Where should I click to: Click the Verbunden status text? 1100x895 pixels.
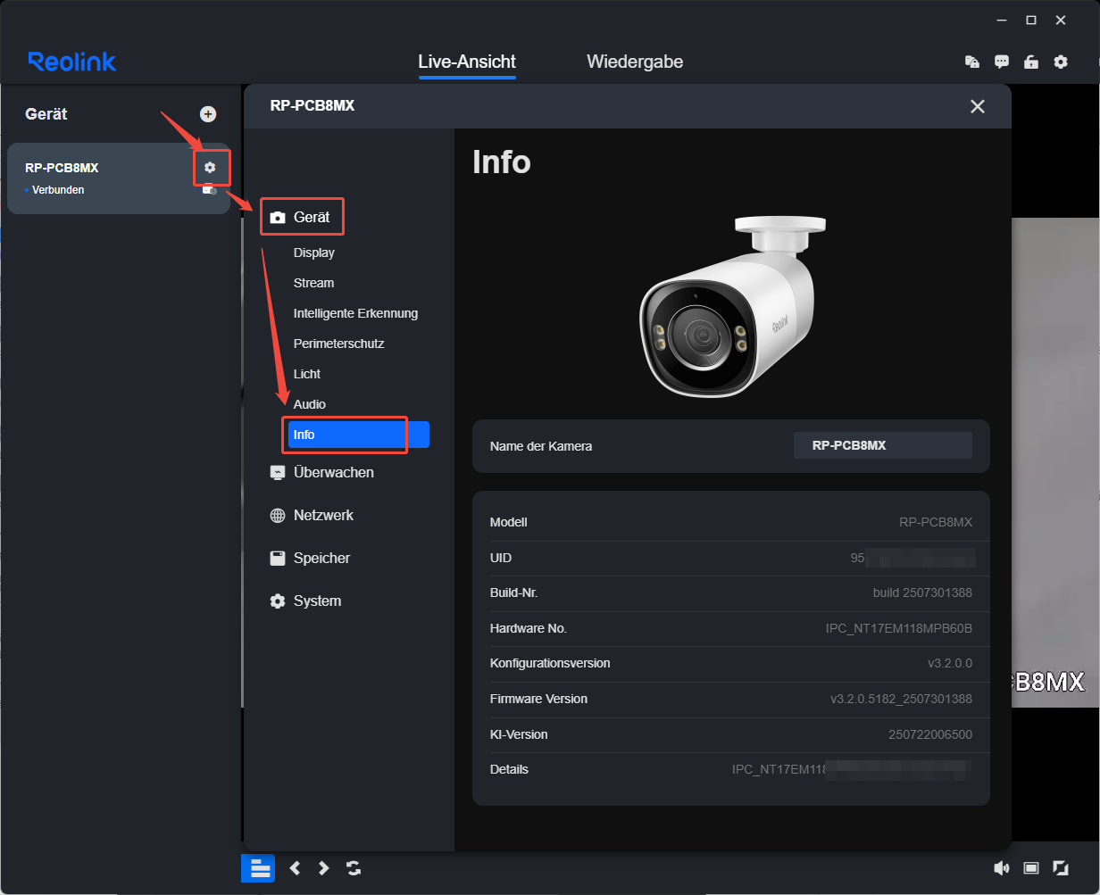(58, 190)
